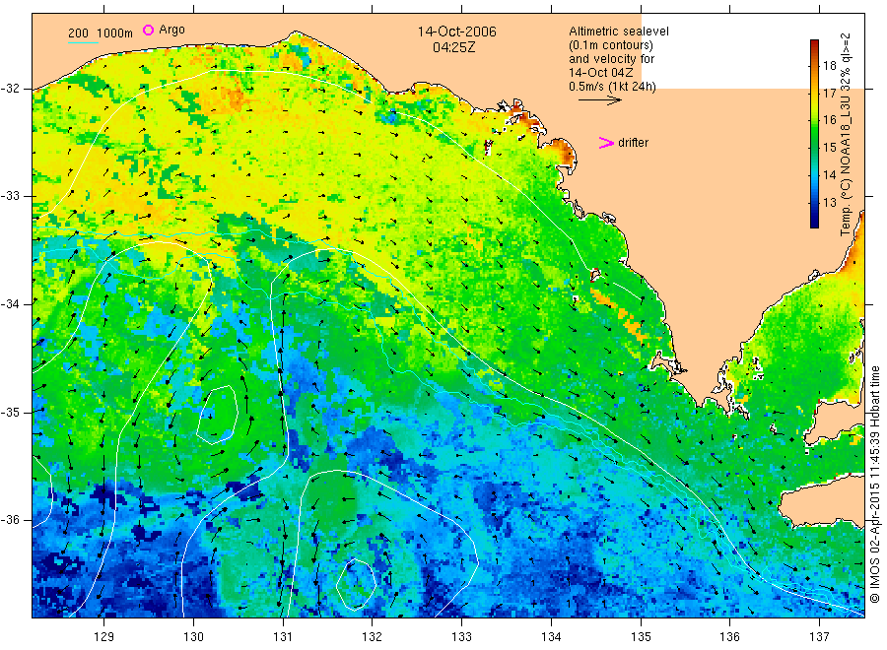887x650 pixels.
Task: Click the 'drifter' legend label
Action: pyautogui.click(x=633, y=143)
